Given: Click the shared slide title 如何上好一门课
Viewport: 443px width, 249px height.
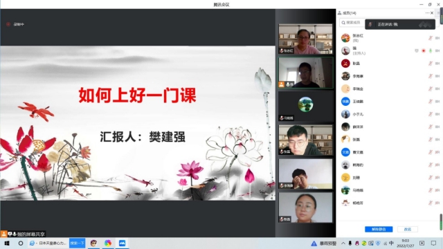Looking at the screenshot, I should 137,95.
